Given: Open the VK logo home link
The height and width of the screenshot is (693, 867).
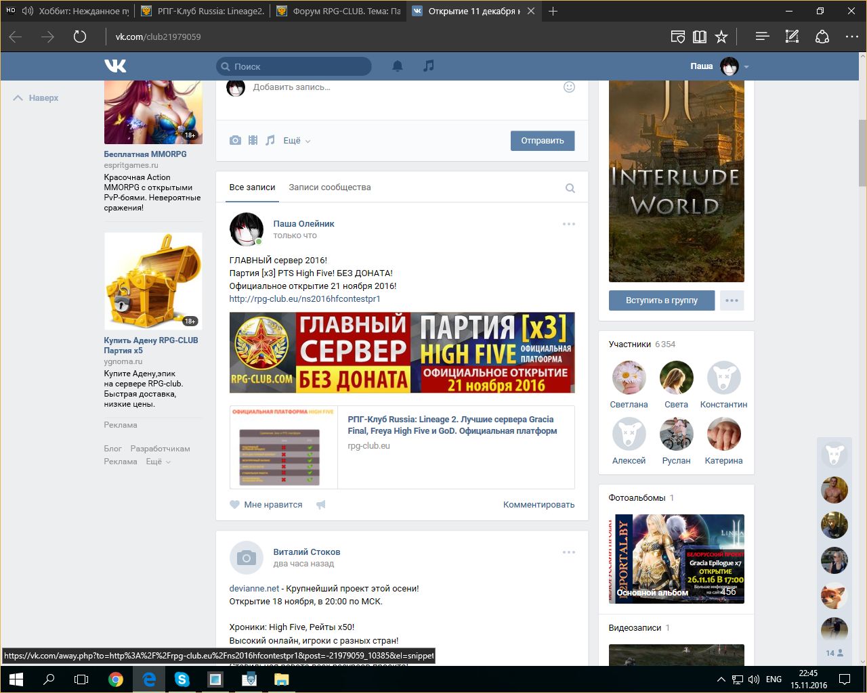Looking at the screenshot, I should point(115,66).
